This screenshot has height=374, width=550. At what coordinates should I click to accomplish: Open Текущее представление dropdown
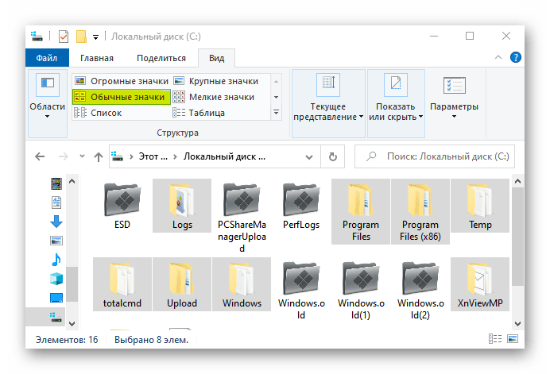coord(328,103)
